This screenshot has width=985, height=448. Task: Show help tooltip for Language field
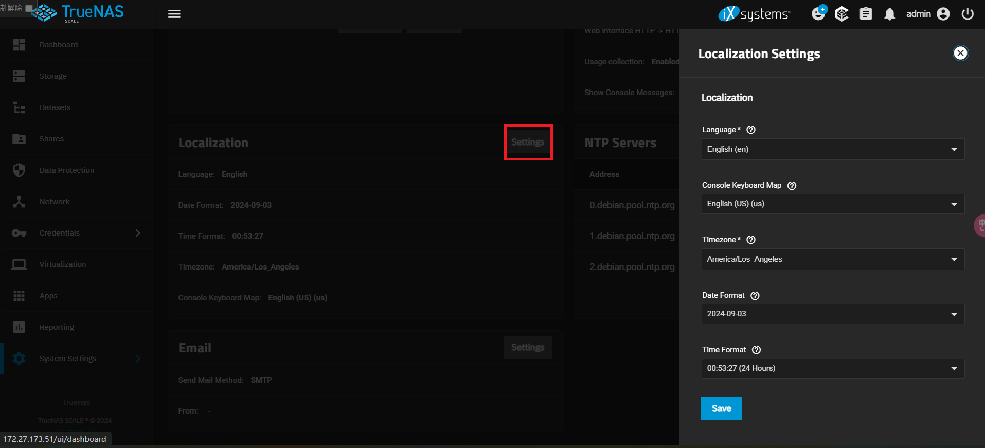pos(751,130)
